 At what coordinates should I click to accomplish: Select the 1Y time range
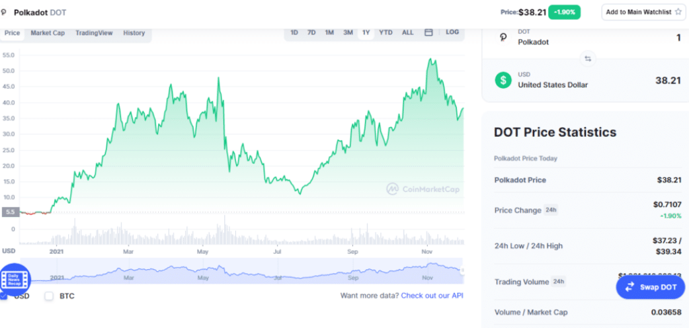pyautogui.click(x=366, y=32)
